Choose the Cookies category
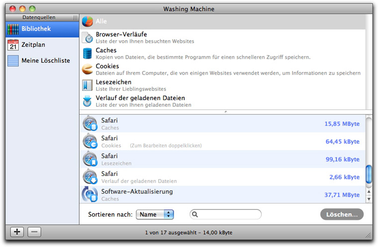The height and width of the screenshot is (247, 378). pyautogui.click(x=222, y=69)
